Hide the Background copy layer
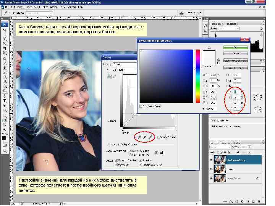The image size is (275, 206). [x=211, y=160]
